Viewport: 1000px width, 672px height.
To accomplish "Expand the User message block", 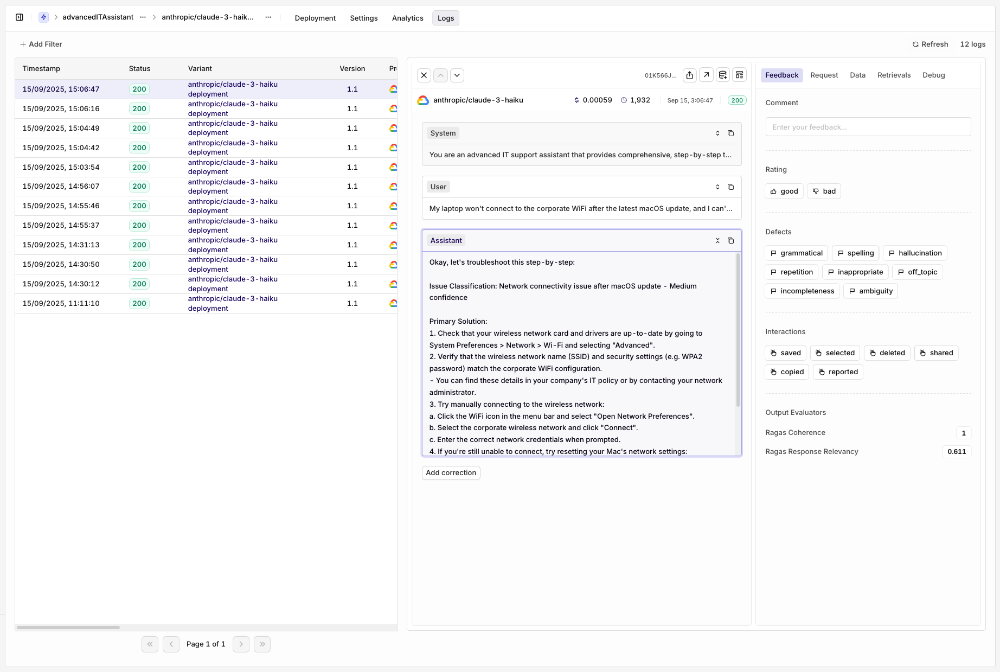I will [x=717, y=187].
